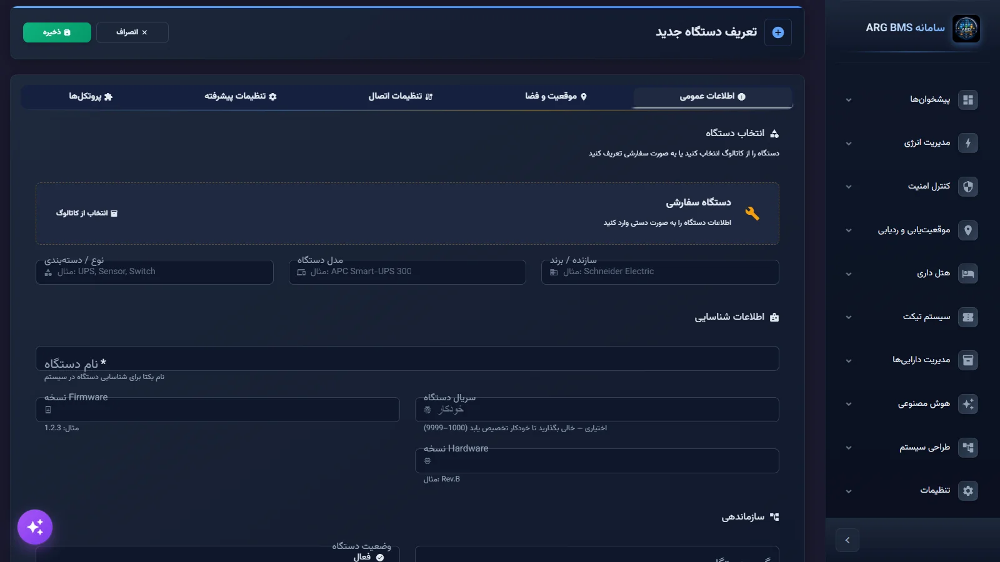
Task: Click the hotel management bed icon
Action: (x=968, y=274)
